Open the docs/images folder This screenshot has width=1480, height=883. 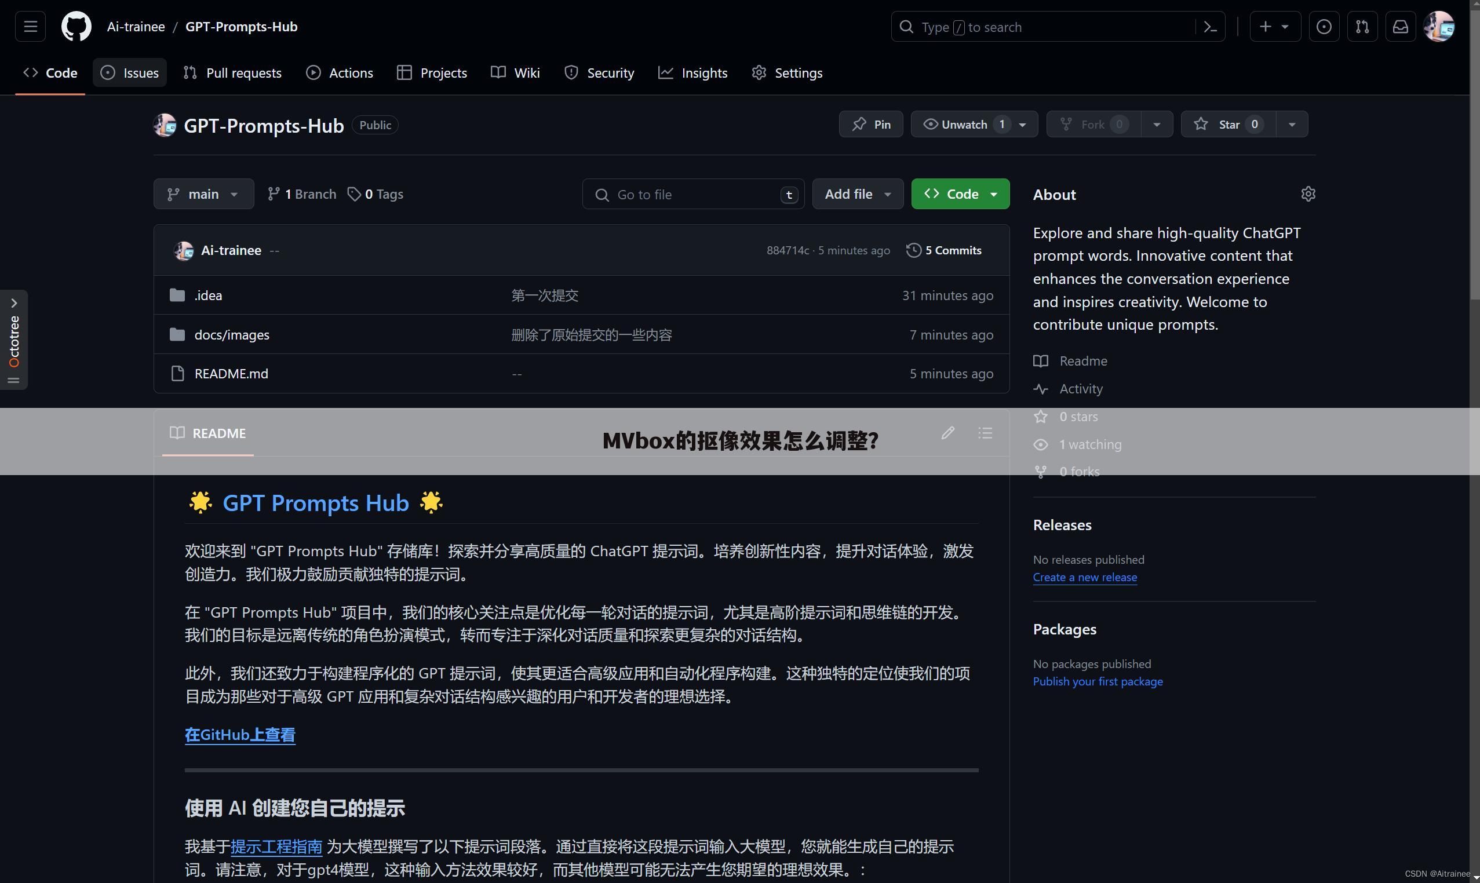[x=231, y=334]
